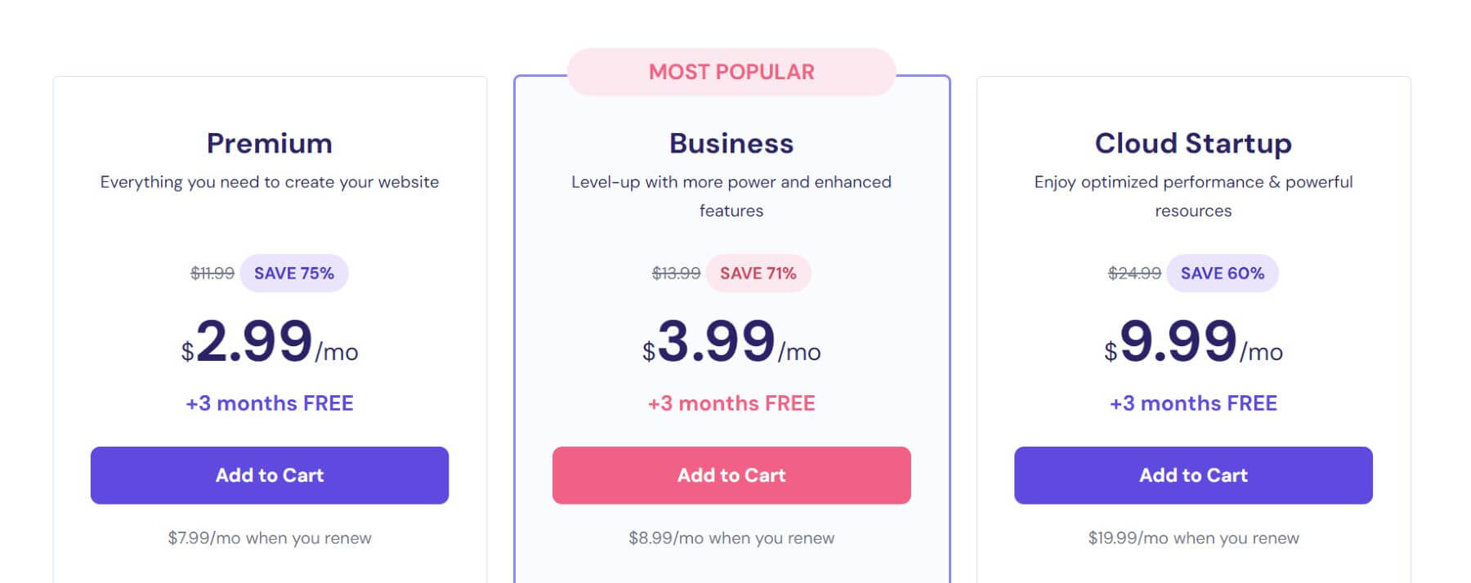The height and width of the screenshot is (583, 1471).
Task: Click the Cloud Startup plan title
Action: point(1193,144)
